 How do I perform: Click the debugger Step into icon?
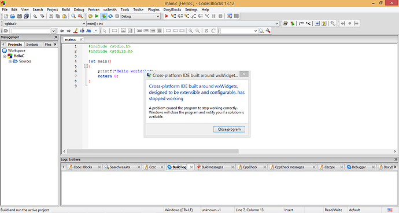[187, 16]
